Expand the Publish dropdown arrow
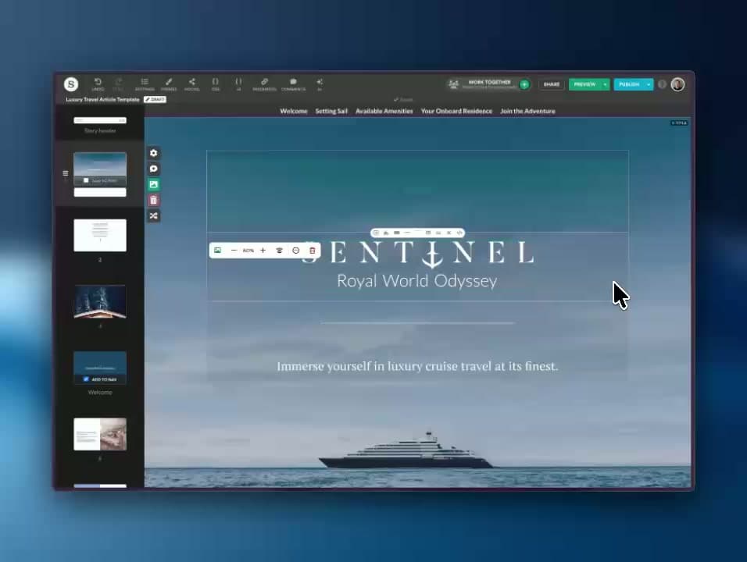 pyautogui.click(x=649, y=84)
